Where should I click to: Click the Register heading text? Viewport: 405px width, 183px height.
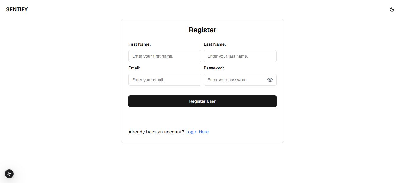point(203,30)
